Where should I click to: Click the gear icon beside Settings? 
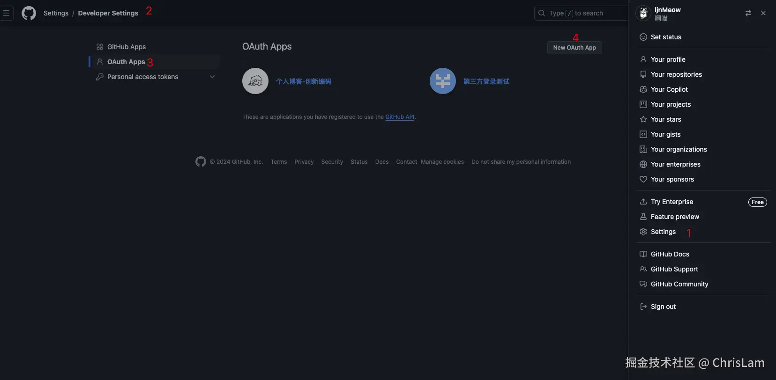pos(643,232)
